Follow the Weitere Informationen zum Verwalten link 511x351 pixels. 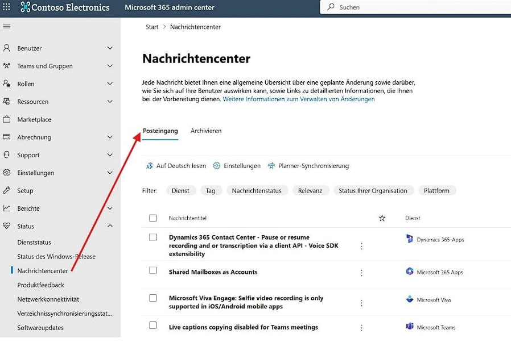pos(299,99)
